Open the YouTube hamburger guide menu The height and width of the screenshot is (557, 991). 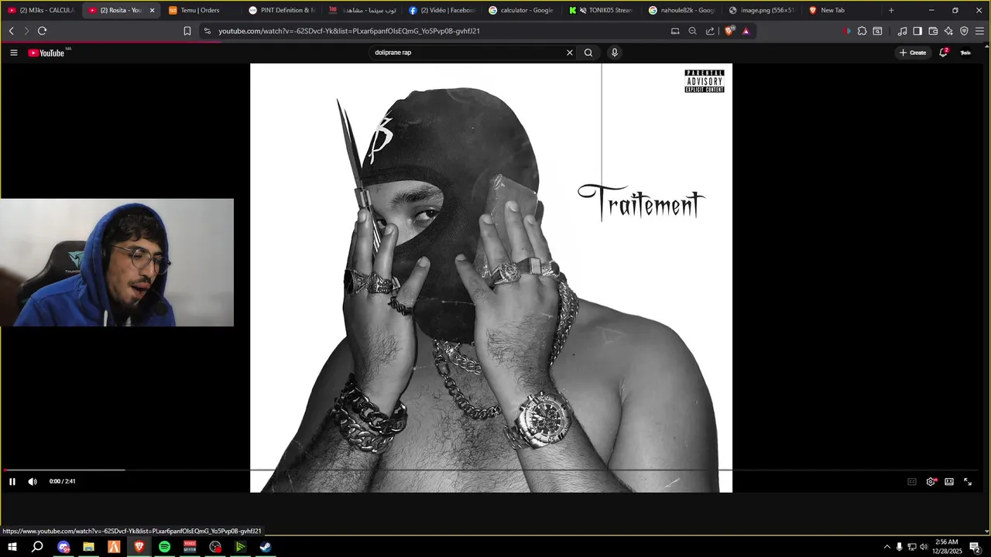(14, 53)
